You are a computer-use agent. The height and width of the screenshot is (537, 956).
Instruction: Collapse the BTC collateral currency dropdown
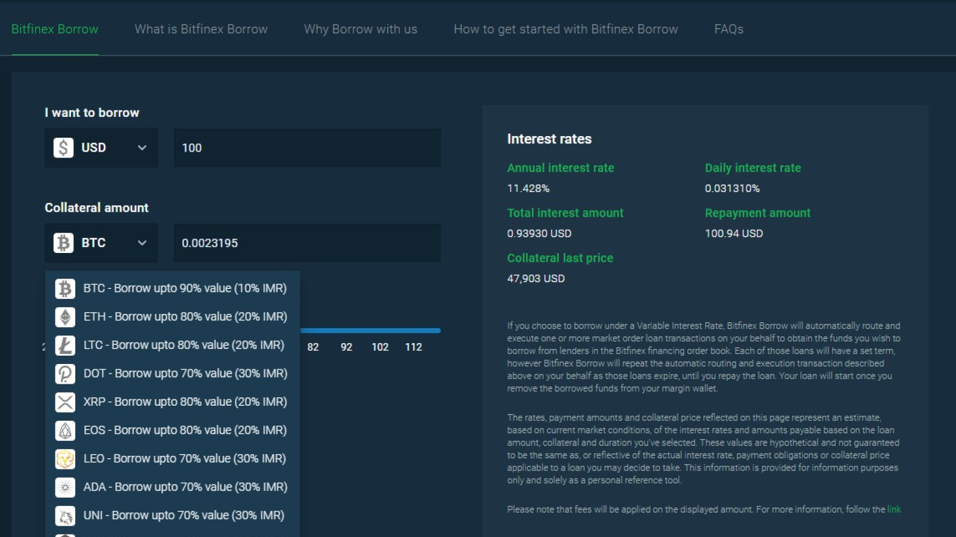[x=101, y=243]
